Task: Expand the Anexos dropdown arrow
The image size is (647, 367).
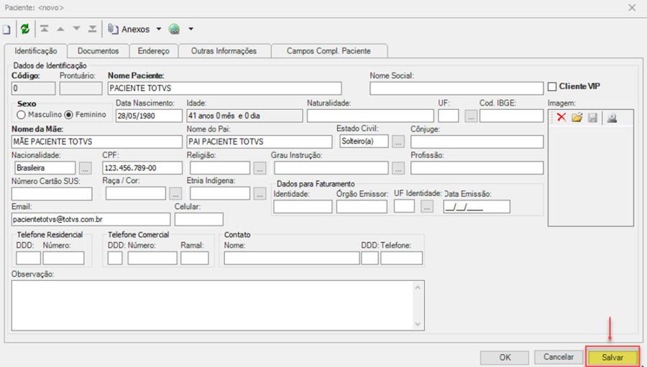Action: click(159, 29)
